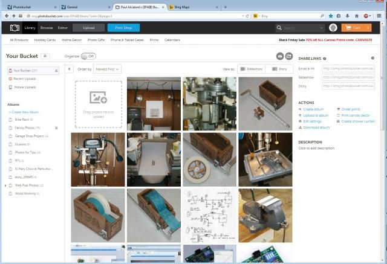Collapse the sidebar with left arrow button
387x264 pixels.
70,69
